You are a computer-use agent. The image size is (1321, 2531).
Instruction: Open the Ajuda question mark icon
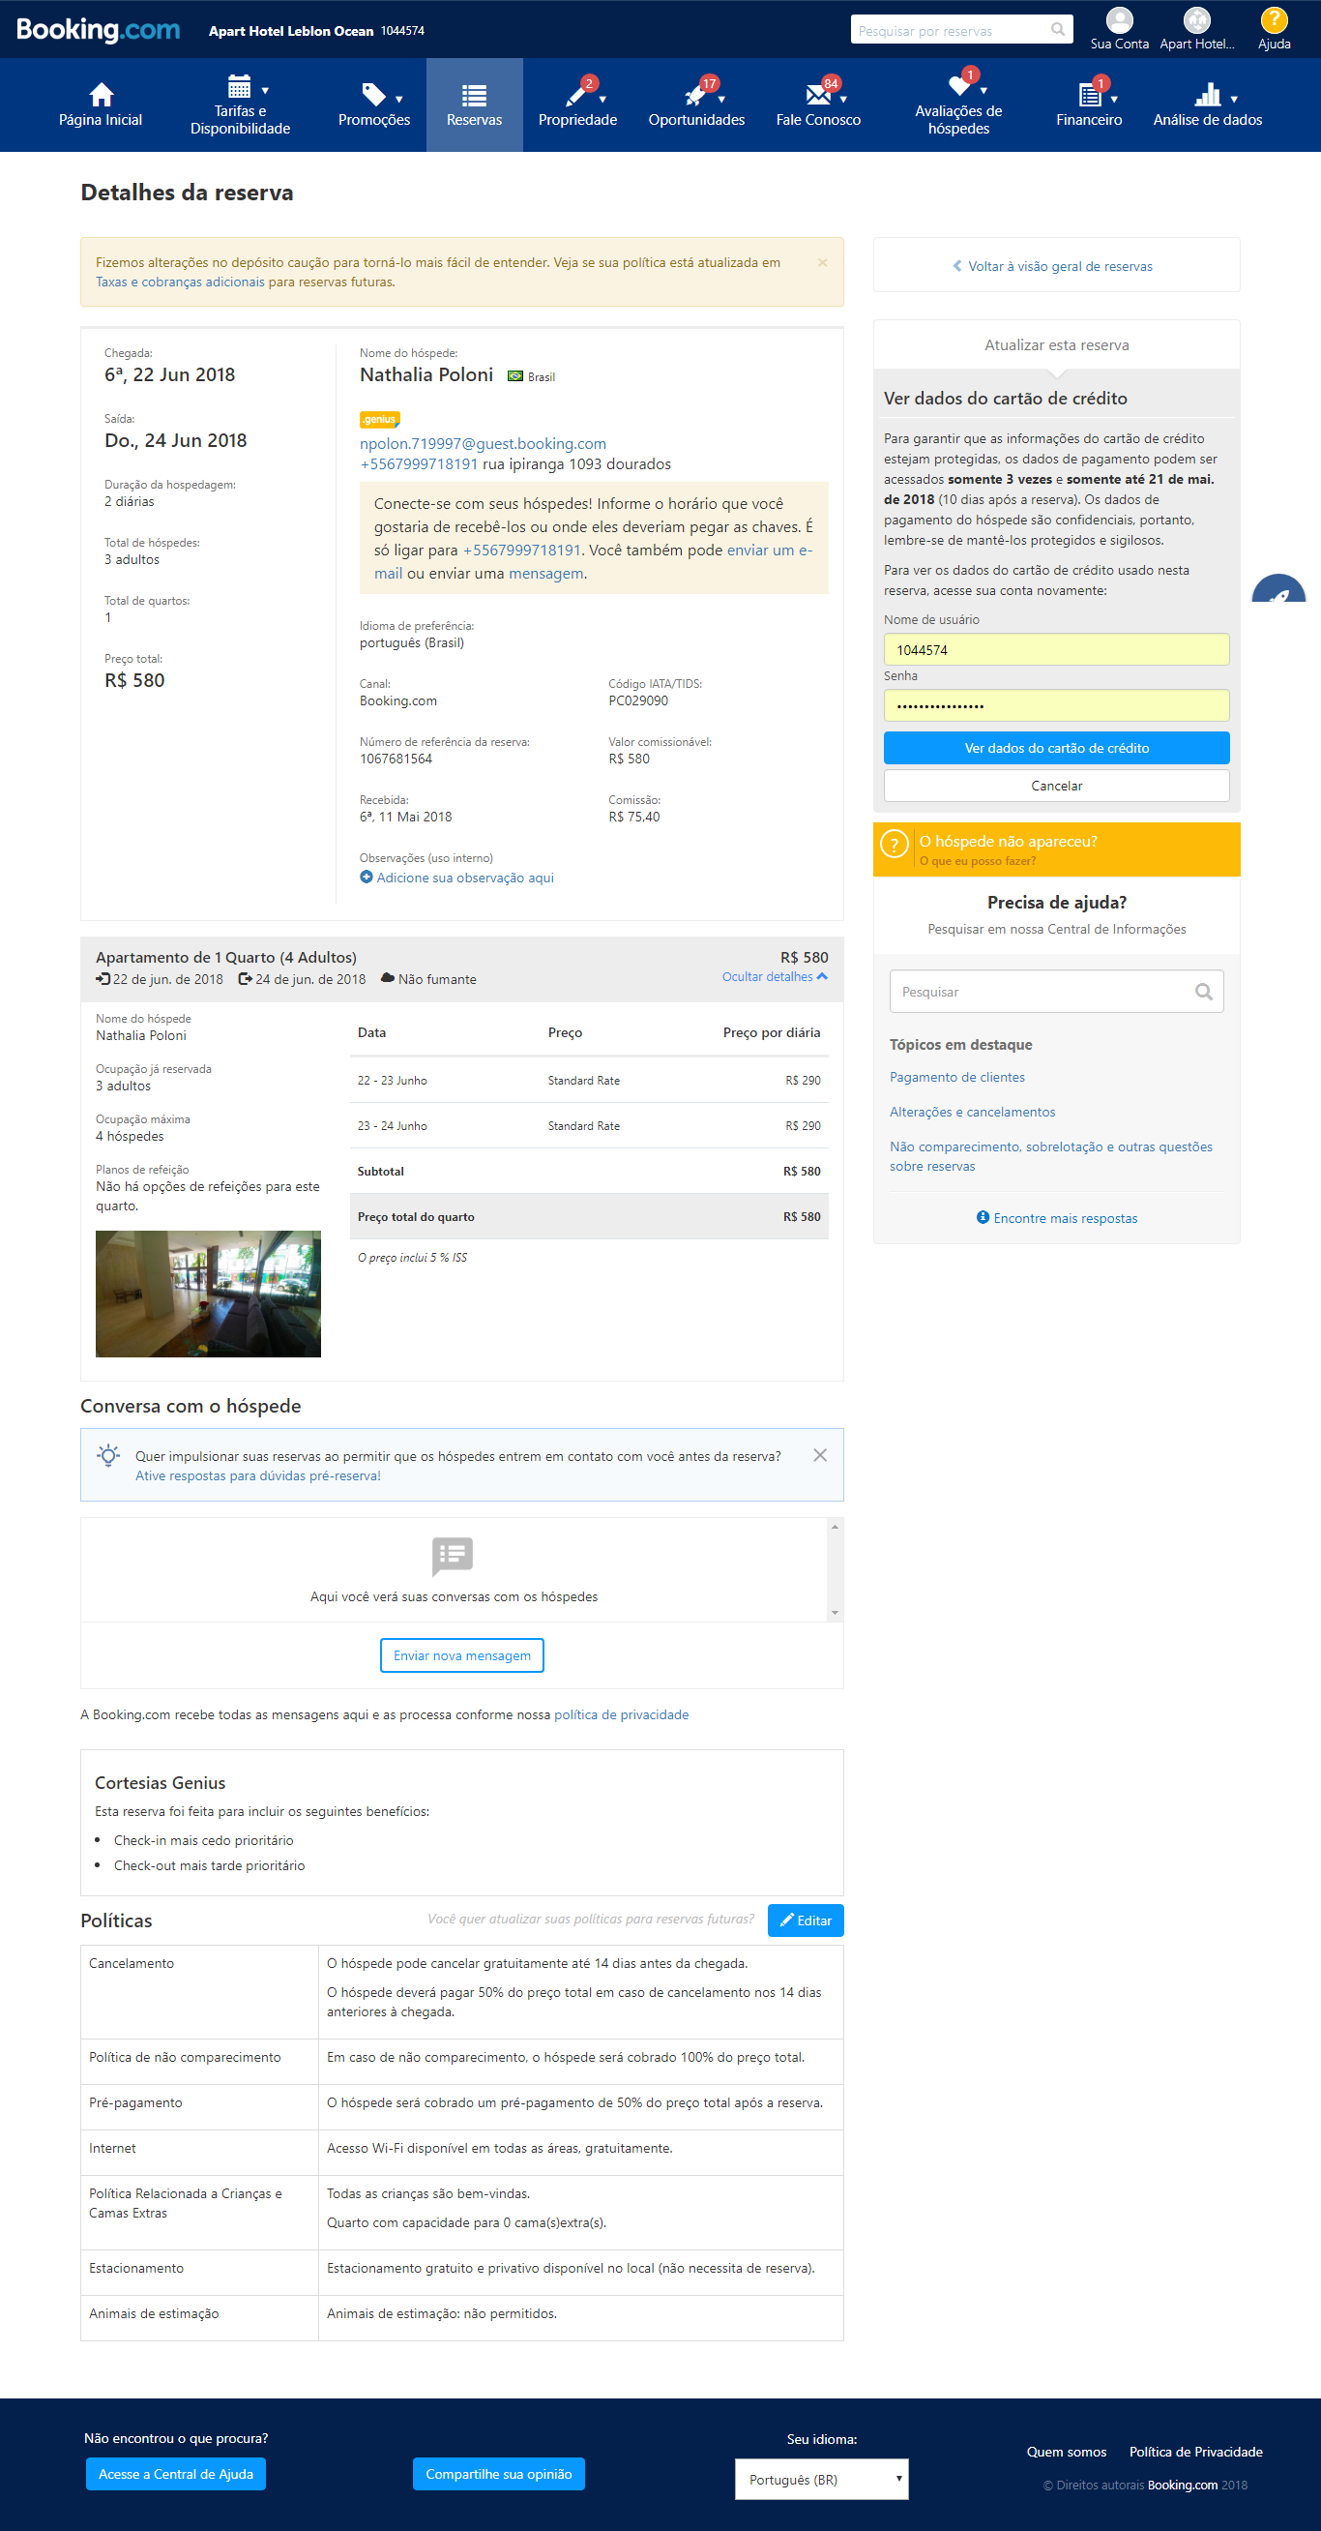click(1273, 19)
